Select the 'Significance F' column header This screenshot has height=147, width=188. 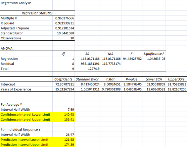pyautogui.click(x=154, y=54)
